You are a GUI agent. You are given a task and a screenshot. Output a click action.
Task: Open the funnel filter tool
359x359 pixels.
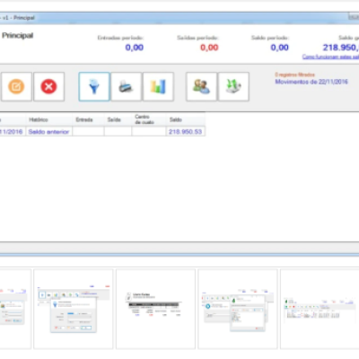94,87
